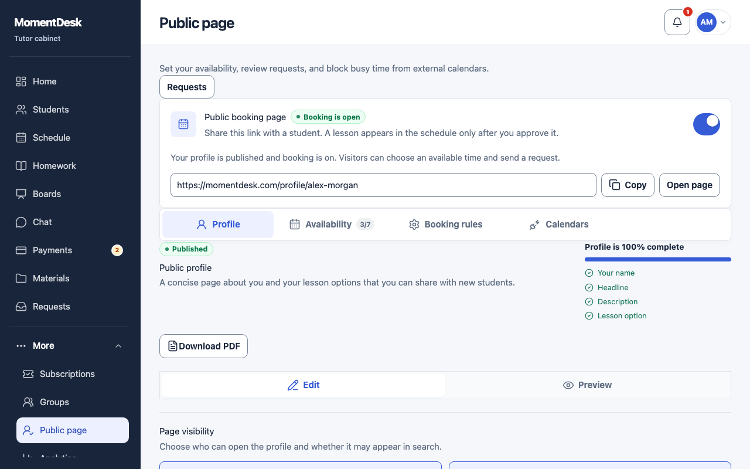Click the profile URL input field

tap(383, 185)
